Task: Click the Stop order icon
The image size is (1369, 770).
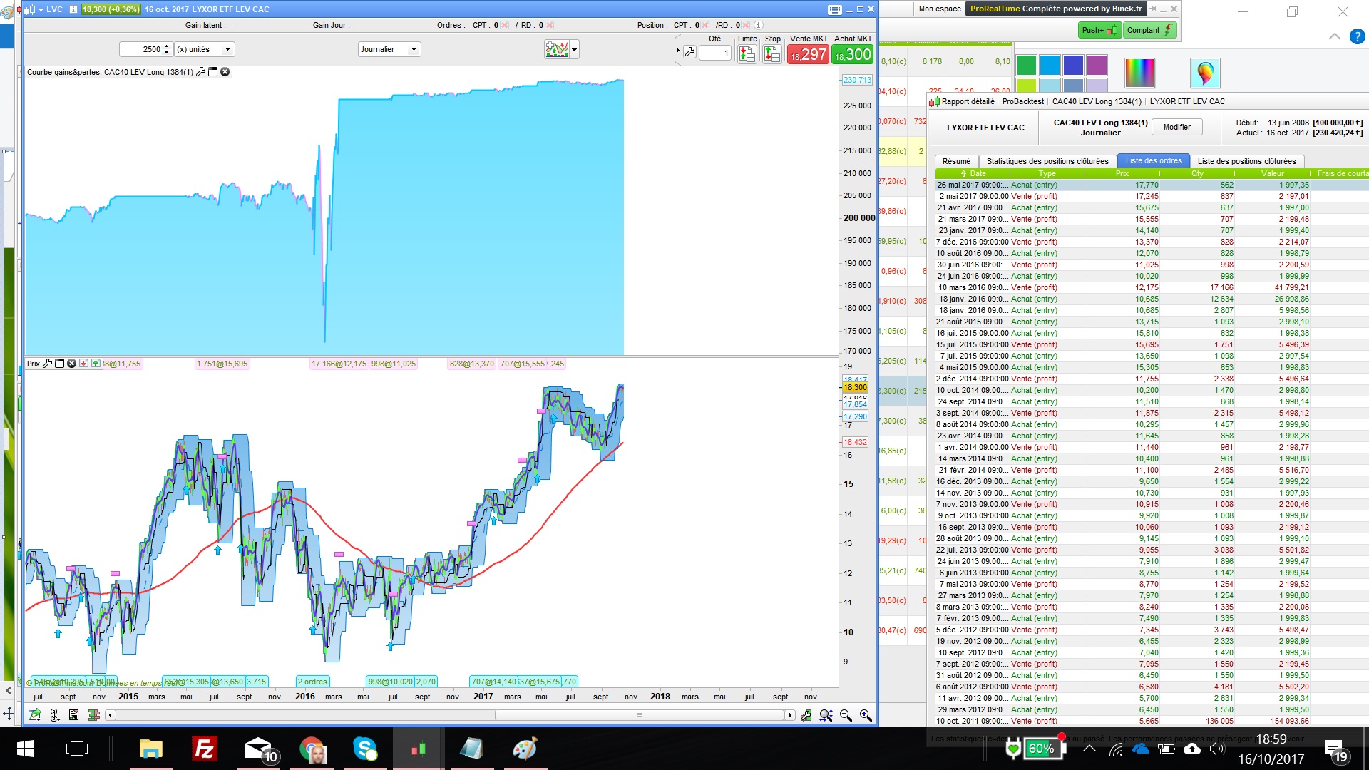Action: pos(771,53)
